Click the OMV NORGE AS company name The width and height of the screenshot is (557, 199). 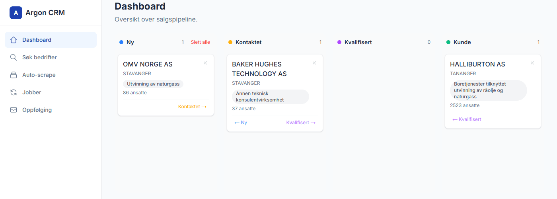pyautogui.click(x=148, y=64)
